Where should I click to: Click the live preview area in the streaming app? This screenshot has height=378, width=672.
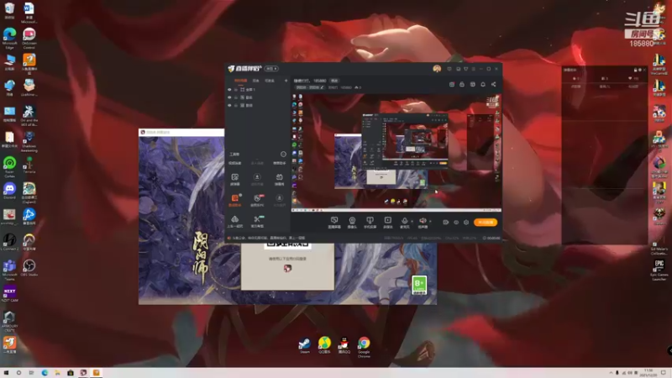click(396, 152)
